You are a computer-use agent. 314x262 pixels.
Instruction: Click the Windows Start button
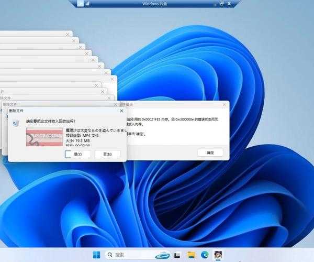click(97, 255)
